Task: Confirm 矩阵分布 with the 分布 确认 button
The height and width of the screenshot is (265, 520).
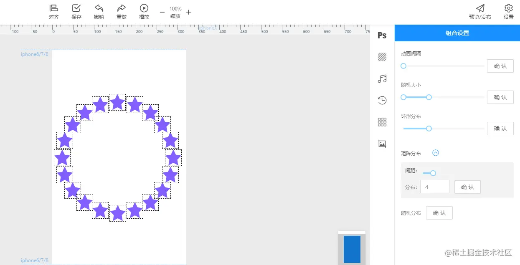Action: coord(467,187)
